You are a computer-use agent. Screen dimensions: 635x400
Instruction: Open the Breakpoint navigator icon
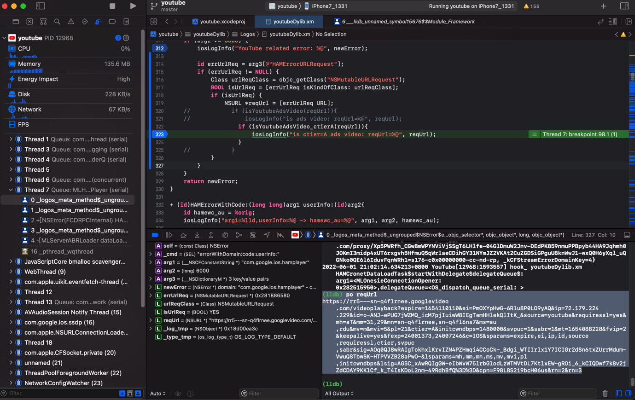[112, 22]
